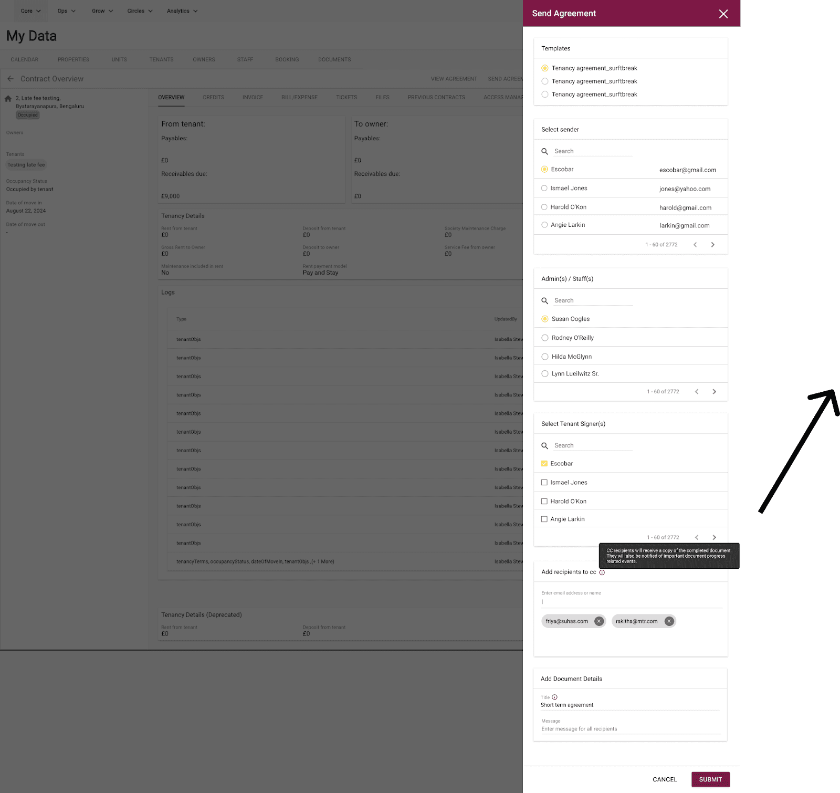Open the INVOICE tab
Screen dimensions: 840x793
click(x=253, y=98)
